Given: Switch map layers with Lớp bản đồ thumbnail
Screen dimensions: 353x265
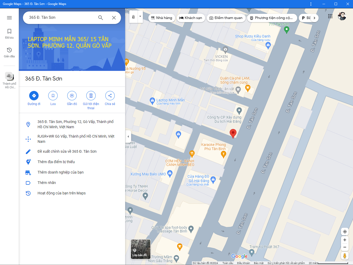Looking at the screenshot, I should (141, 249).
